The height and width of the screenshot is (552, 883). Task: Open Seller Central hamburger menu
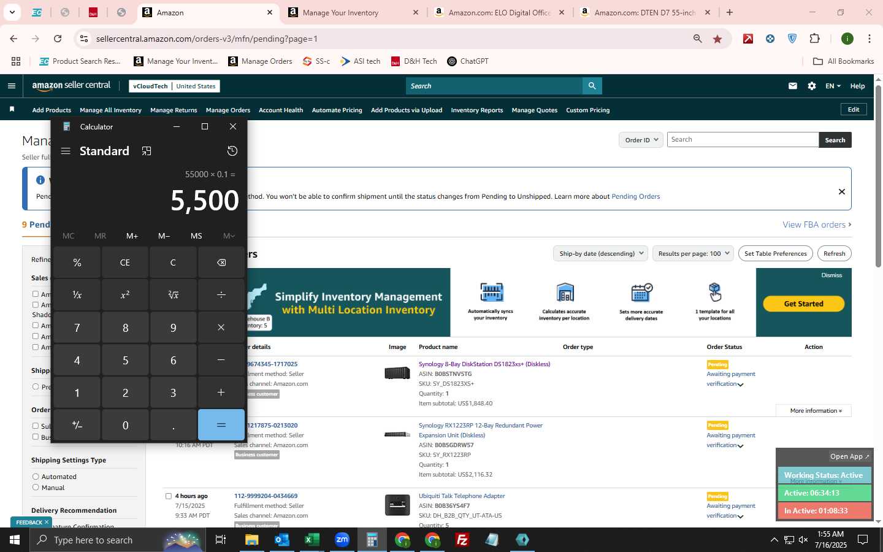tap(12, 86)
